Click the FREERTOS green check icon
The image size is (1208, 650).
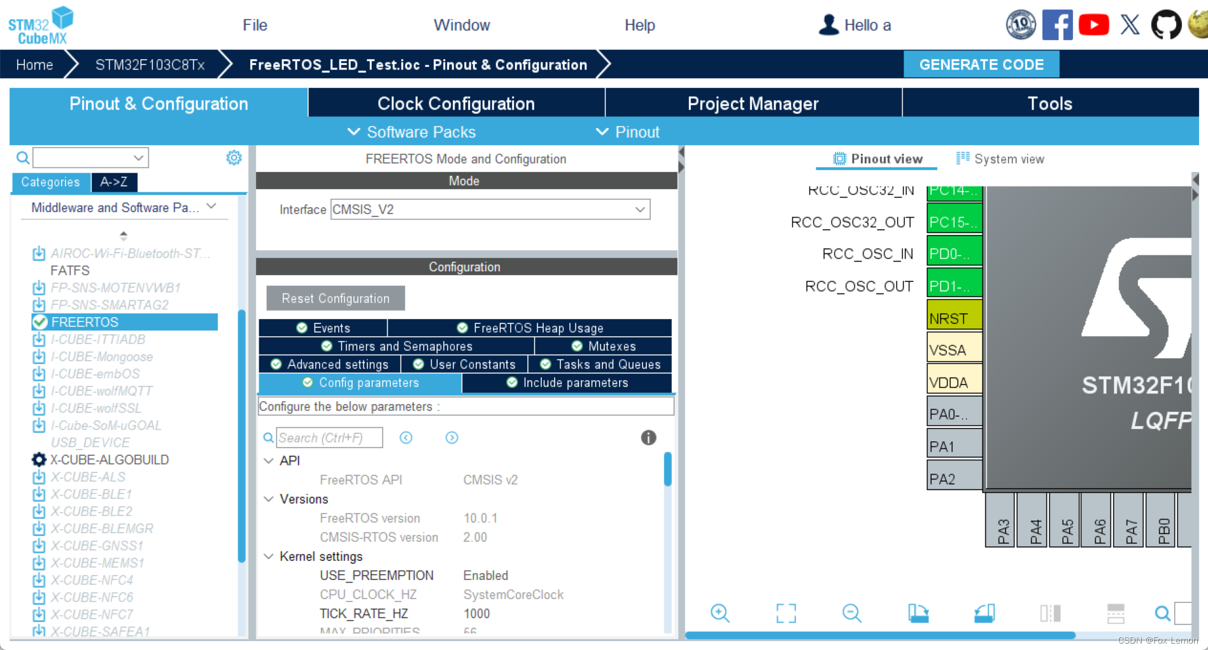(40, 322)
